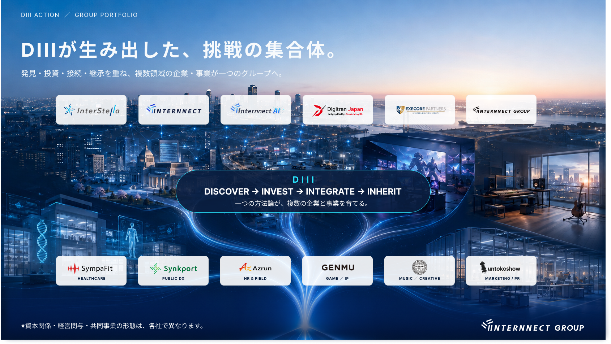Click the 'GAME / IP' label
611x344 pixels.
pos(337,279)
